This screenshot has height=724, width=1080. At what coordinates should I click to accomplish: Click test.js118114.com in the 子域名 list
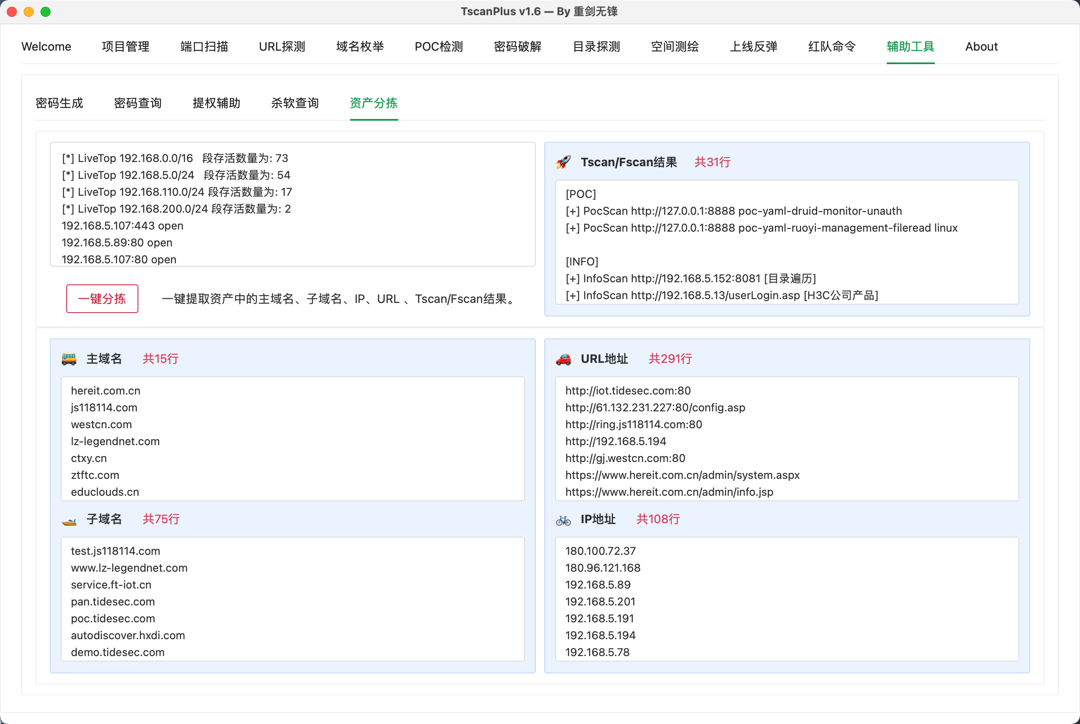pyautogui.click(x=116, y=551)
